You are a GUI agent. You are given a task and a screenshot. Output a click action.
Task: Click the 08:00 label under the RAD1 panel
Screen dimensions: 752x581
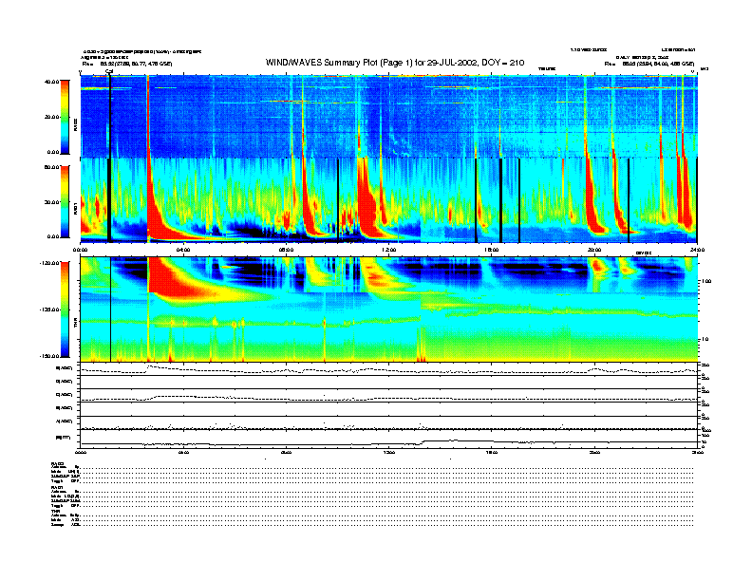286,250
